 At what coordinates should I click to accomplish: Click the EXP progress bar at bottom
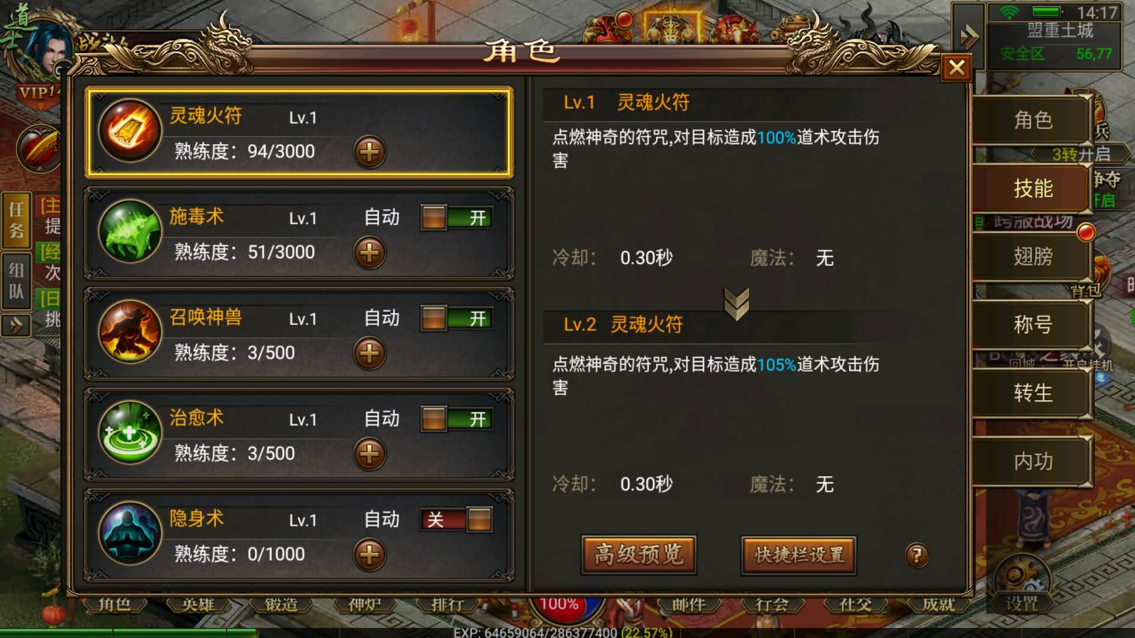563,633
